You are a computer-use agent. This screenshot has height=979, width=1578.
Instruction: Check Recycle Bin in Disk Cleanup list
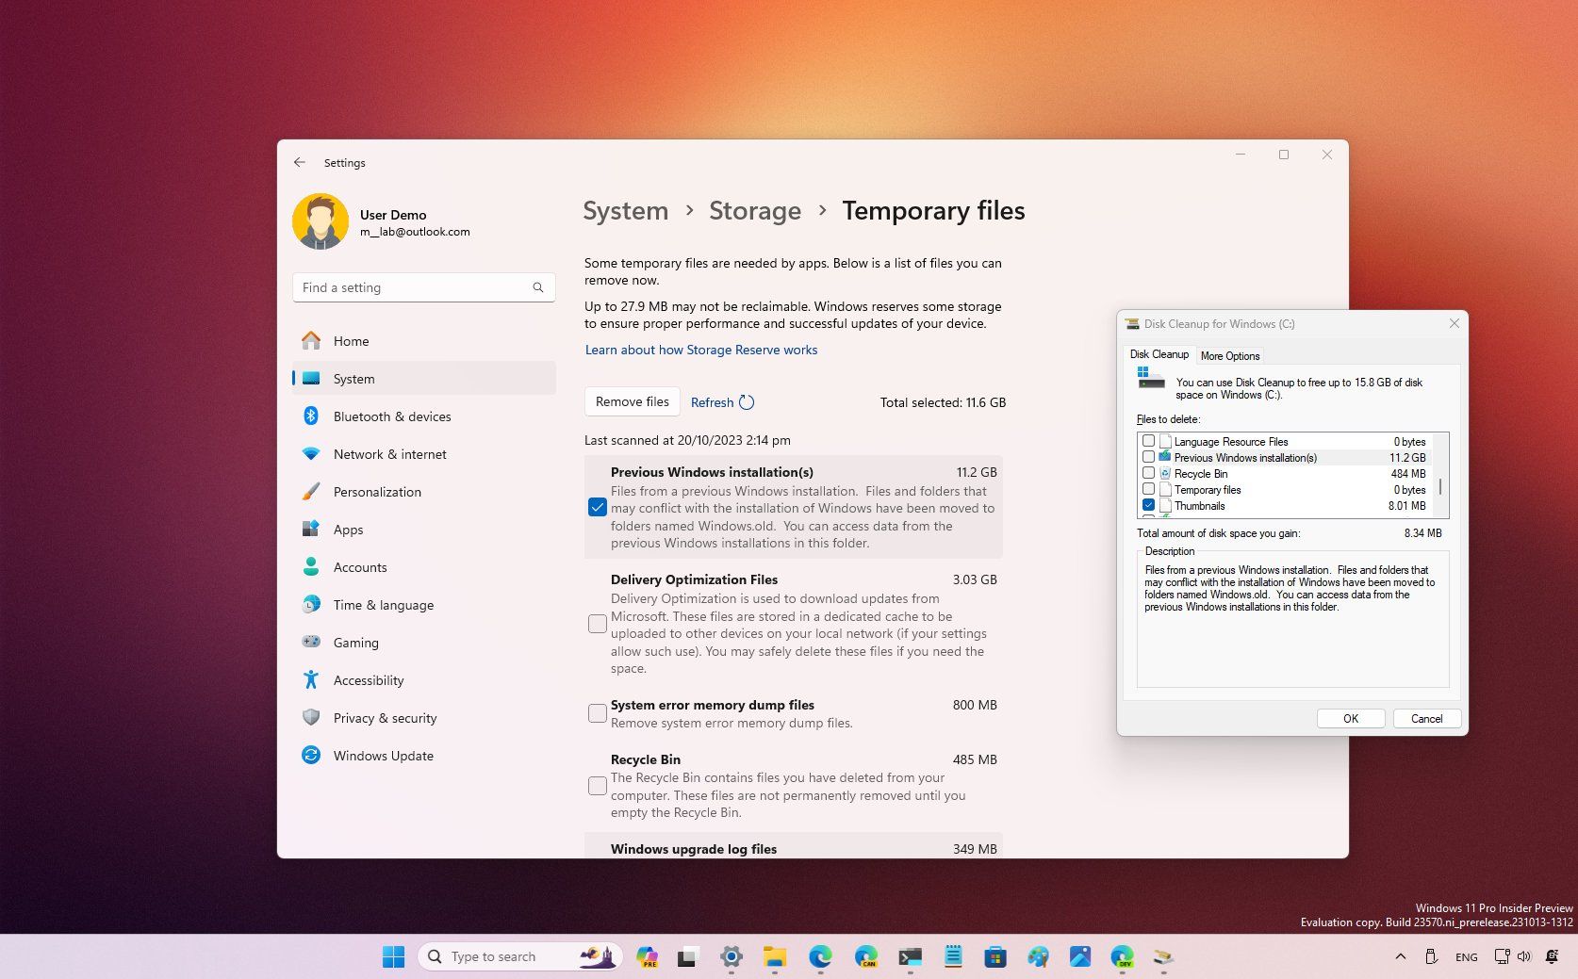(x=1148, y=474)
